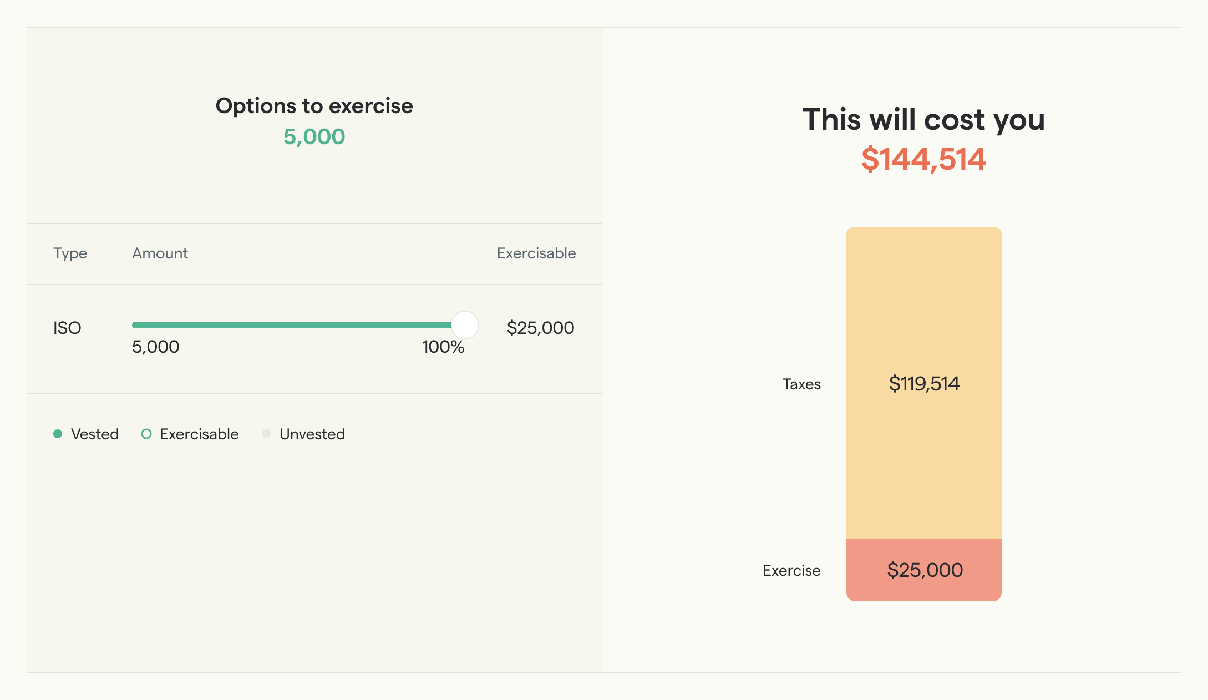Click the Exercisable legend circle icon
The width and height of the screenshot is (1208, 700).
coord(147,434)
